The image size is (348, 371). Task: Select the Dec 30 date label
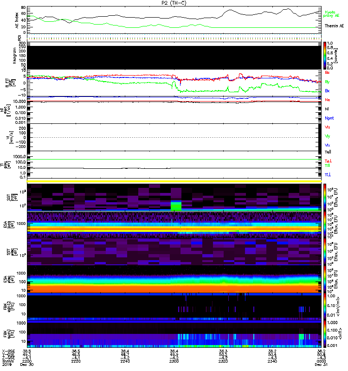27,365
